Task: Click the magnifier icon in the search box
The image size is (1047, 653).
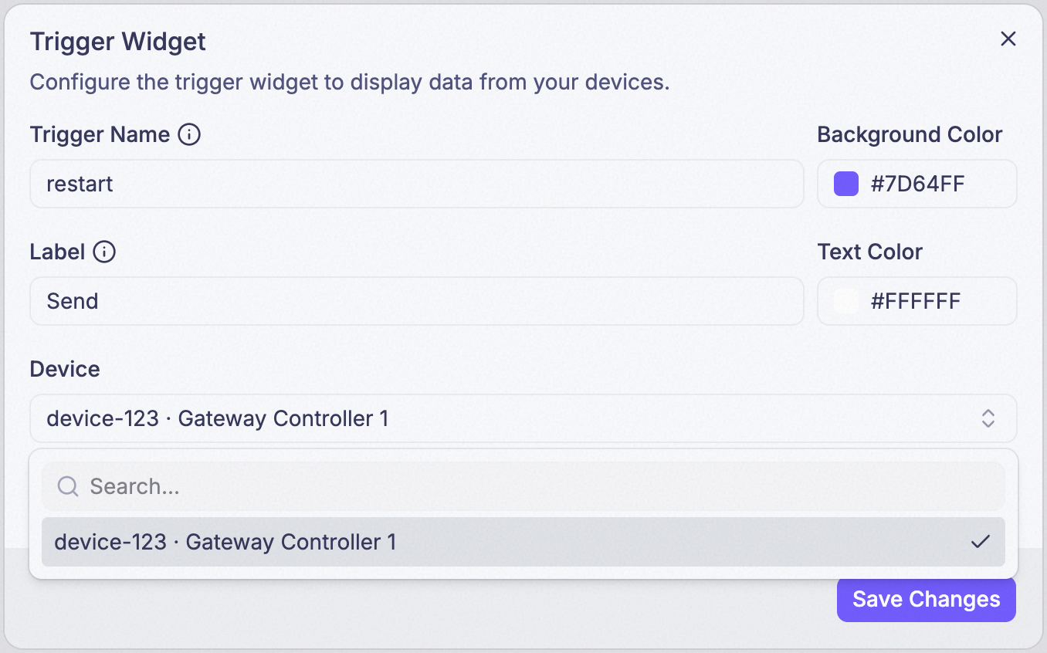Action: [68, 486]
